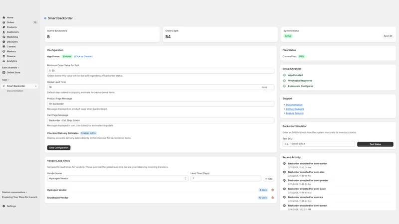Click Minimum Order Value for Split field
The width and height of the screenshot is (399, 224).
pyautogui.click(x=161, y=71)
